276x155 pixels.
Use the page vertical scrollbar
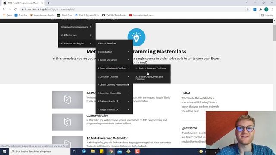274,33
